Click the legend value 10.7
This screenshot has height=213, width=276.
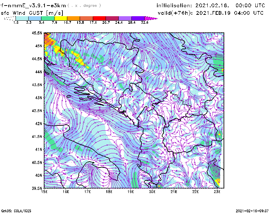coord(67,22)
